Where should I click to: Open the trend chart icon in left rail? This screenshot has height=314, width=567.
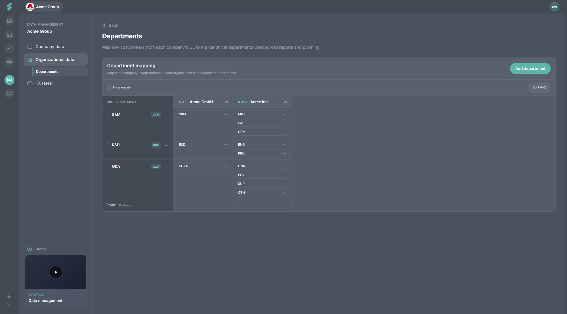(9, 48)
